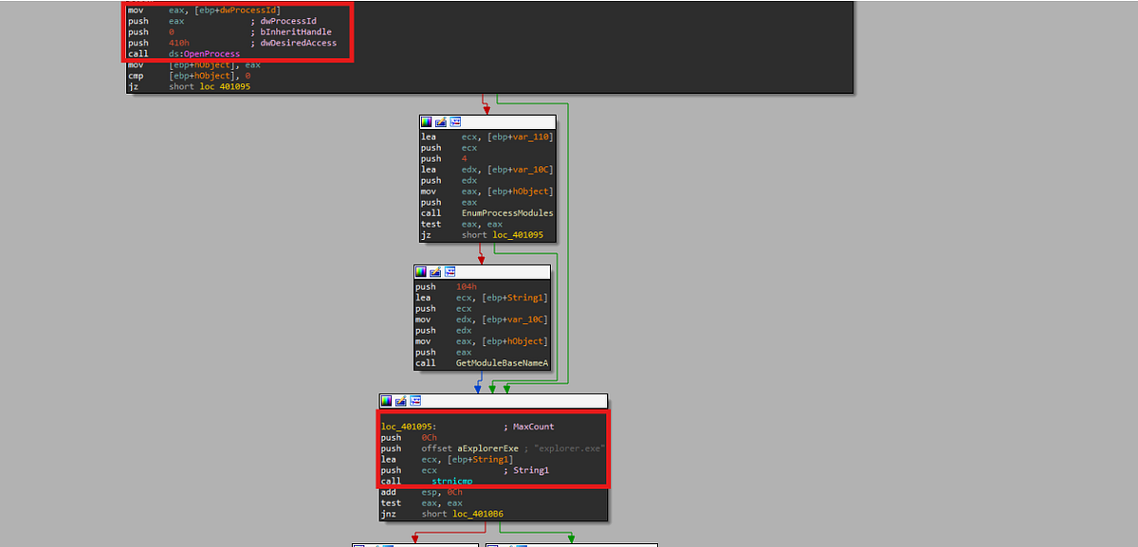Click the third title icon on GetModuleBaseNameA block
The height and width of the screenshot is (547, 1138).
(450, 272)
